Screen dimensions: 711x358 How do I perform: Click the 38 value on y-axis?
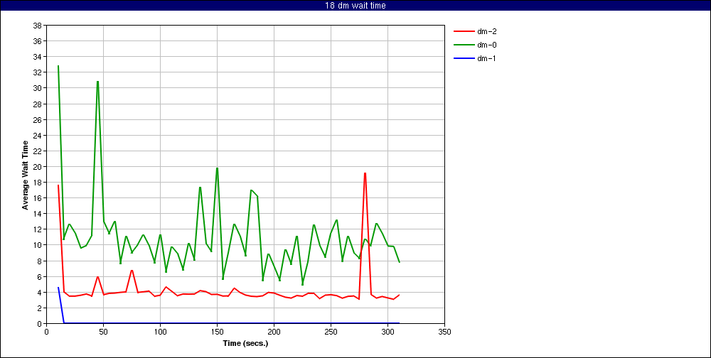(x=37, y=26)
